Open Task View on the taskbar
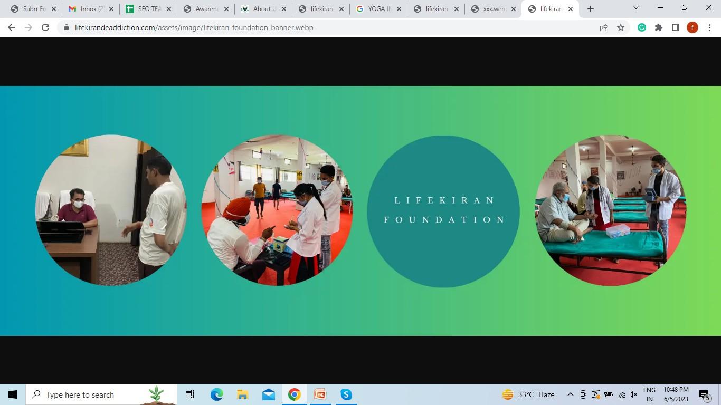Viewport: 721px width, 405px height. coord(190,394)
